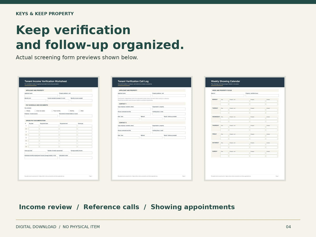Click the Number of weeks represented field
The image size is (316, 237).
58,153
